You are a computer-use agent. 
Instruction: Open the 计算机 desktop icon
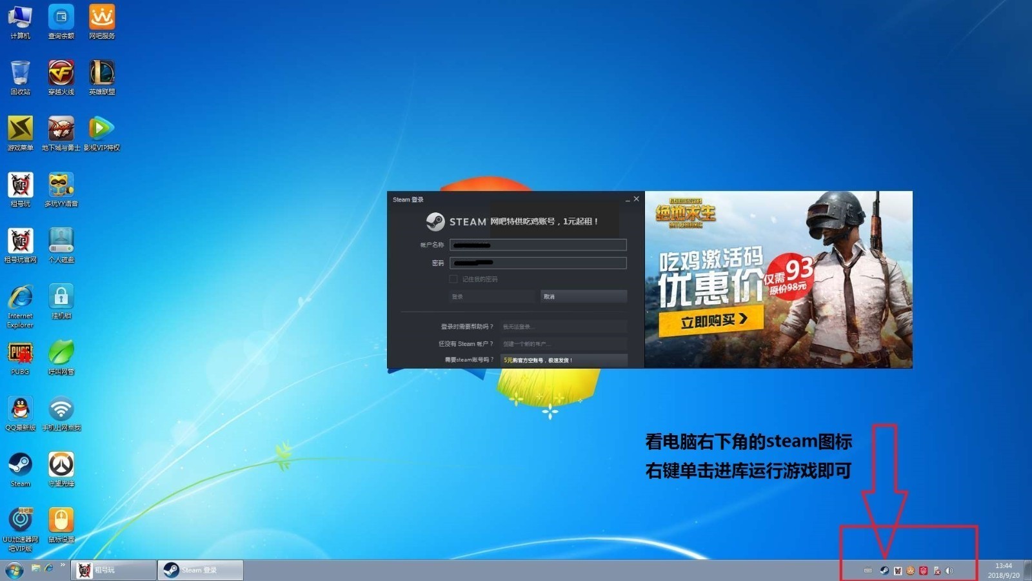[20, 22]
